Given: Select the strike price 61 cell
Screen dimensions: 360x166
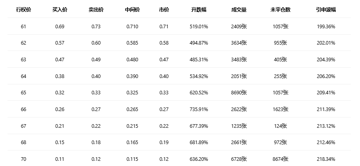Looking at the screenshot, I should [x=23, y=26].
